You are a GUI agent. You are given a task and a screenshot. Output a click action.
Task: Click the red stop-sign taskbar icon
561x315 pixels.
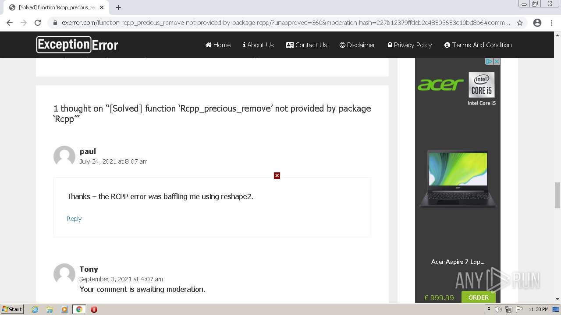click(x=94, y=309)
